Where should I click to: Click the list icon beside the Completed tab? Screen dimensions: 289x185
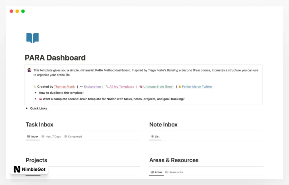coord(65,136)
